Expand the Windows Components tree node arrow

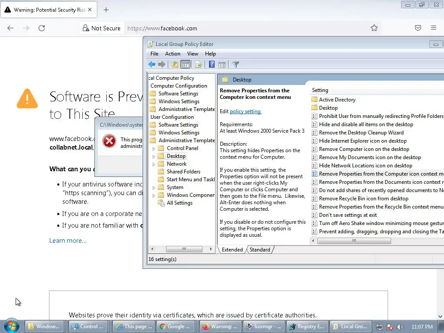coord(154,196)
